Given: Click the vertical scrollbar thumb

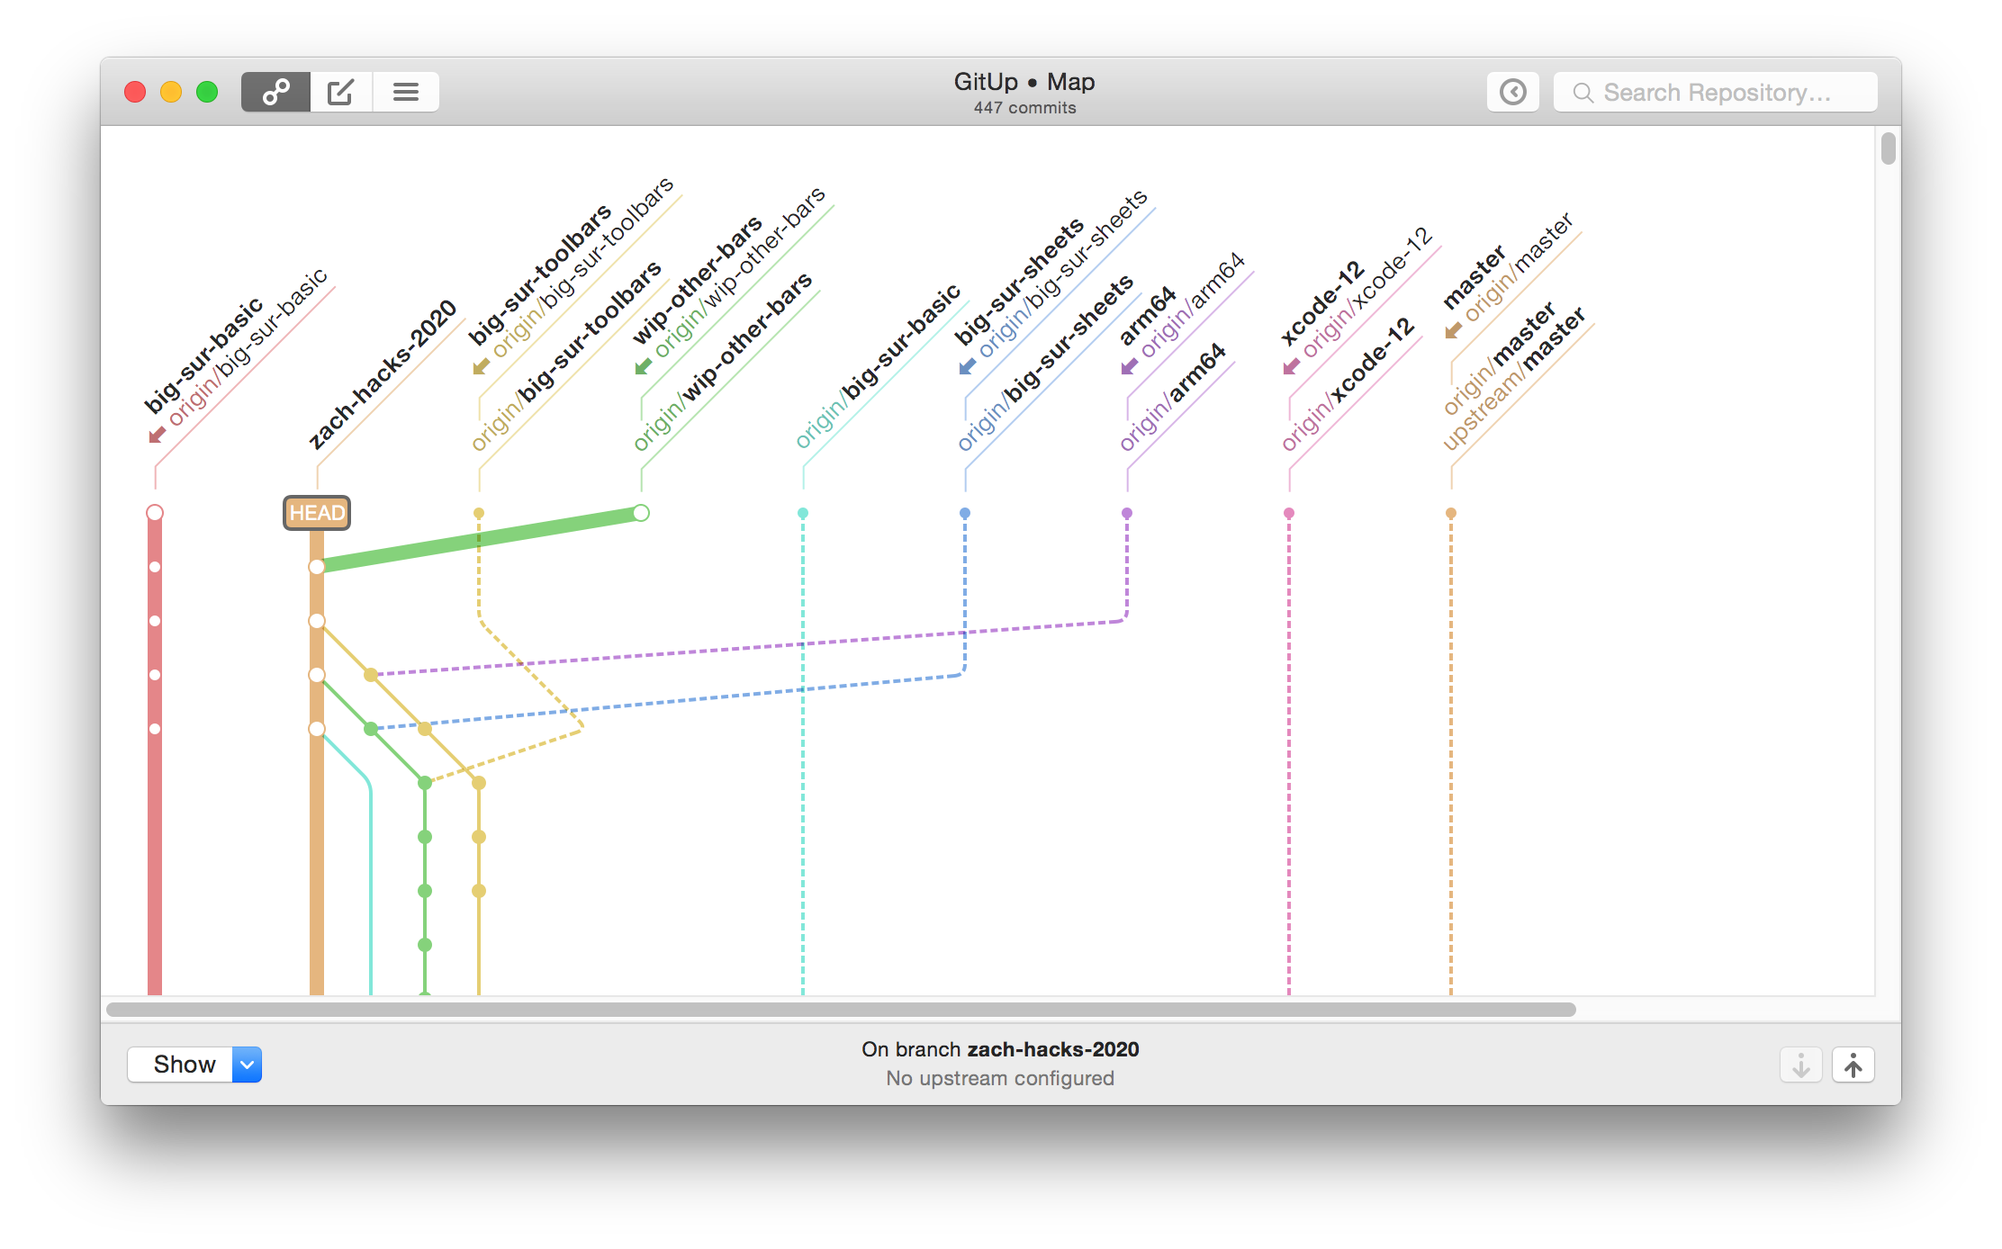Looking at the screenshot, I should click(x=1888, y=148).
